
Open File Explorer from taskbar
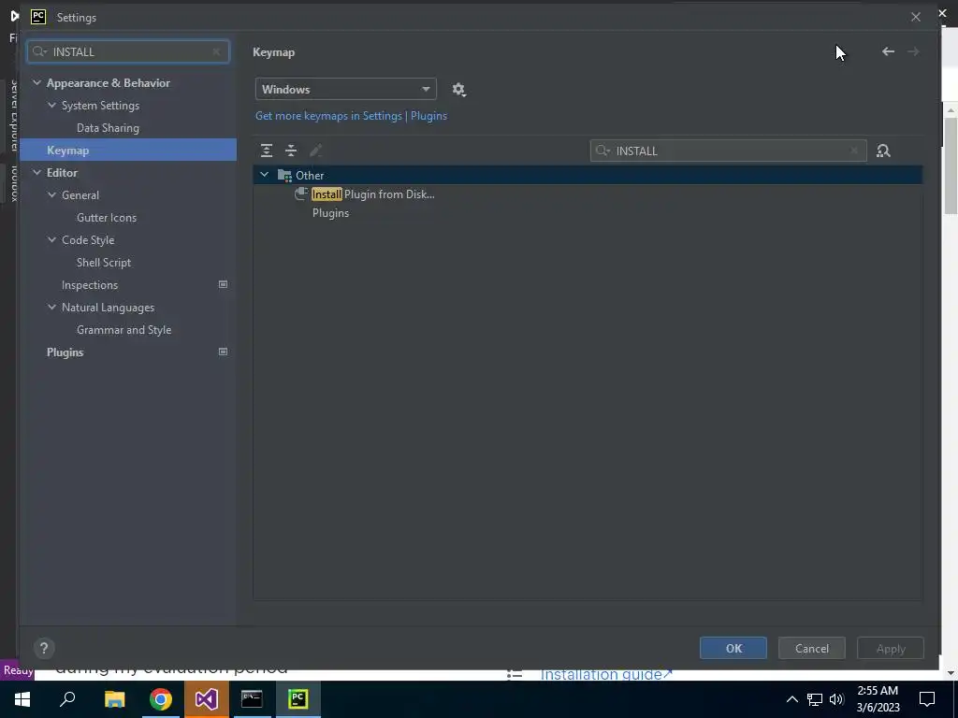[x=114, y=699]
